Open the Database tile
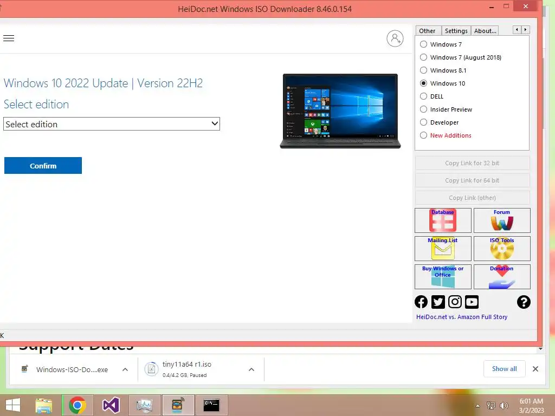Image resolution: width=555 pixels, height=416 pixels. [443, 220]
